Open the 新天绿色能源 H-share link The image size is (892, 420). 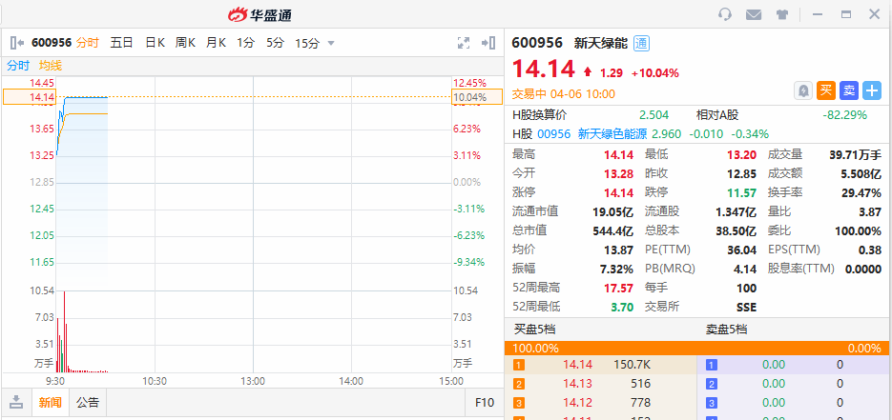(x=612, y=134)
